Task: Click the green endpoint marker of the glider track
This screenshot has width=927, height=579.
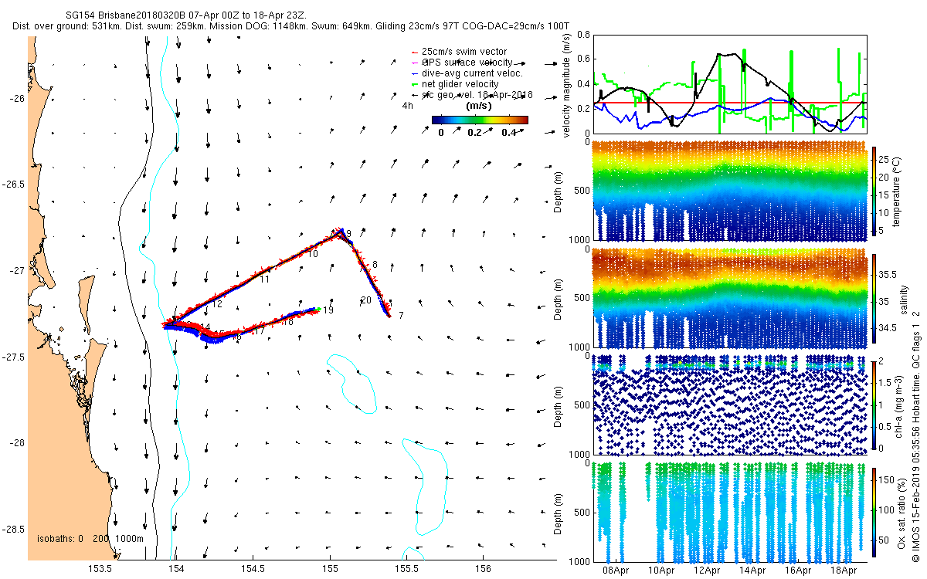Action: click(x=318, y=309)
